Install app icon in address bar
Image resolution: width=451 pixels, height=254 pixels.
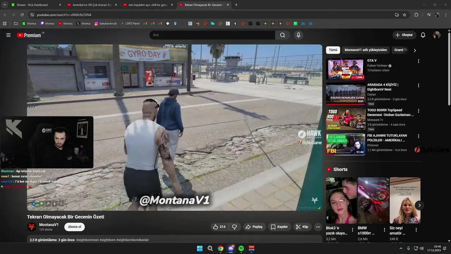[x=397, y=15]
